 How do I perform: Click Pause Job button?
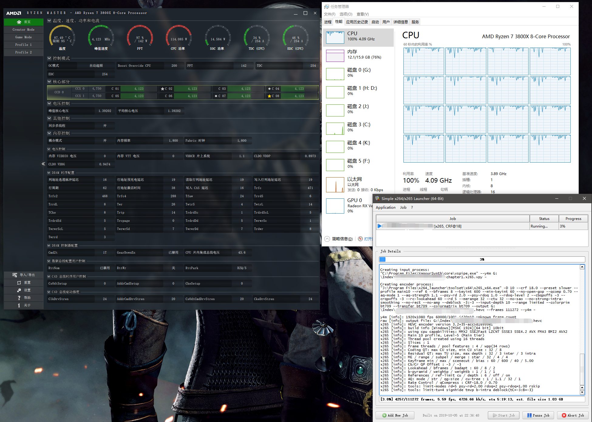pyautogui.click(x=538, y=415)
